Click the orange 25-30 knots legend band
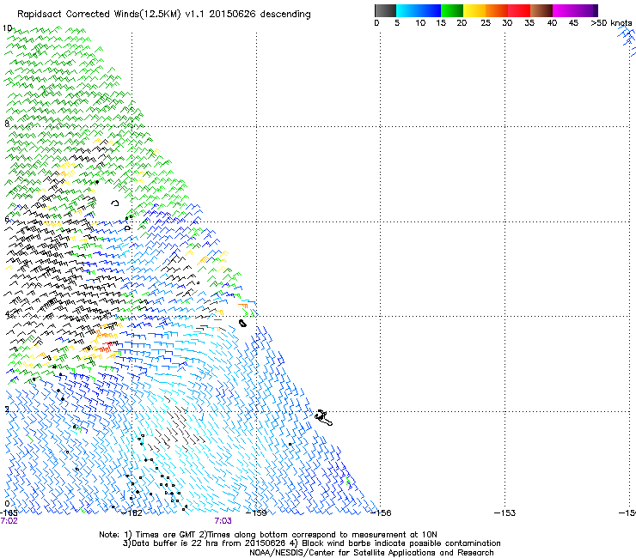636x558 pixels. coord(497,10)
